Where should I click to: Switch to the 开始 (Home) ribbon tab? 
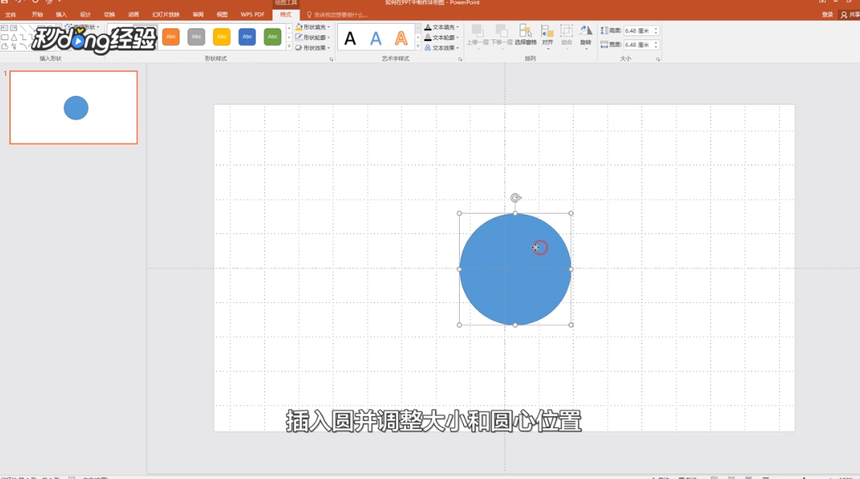coord(38,15)
